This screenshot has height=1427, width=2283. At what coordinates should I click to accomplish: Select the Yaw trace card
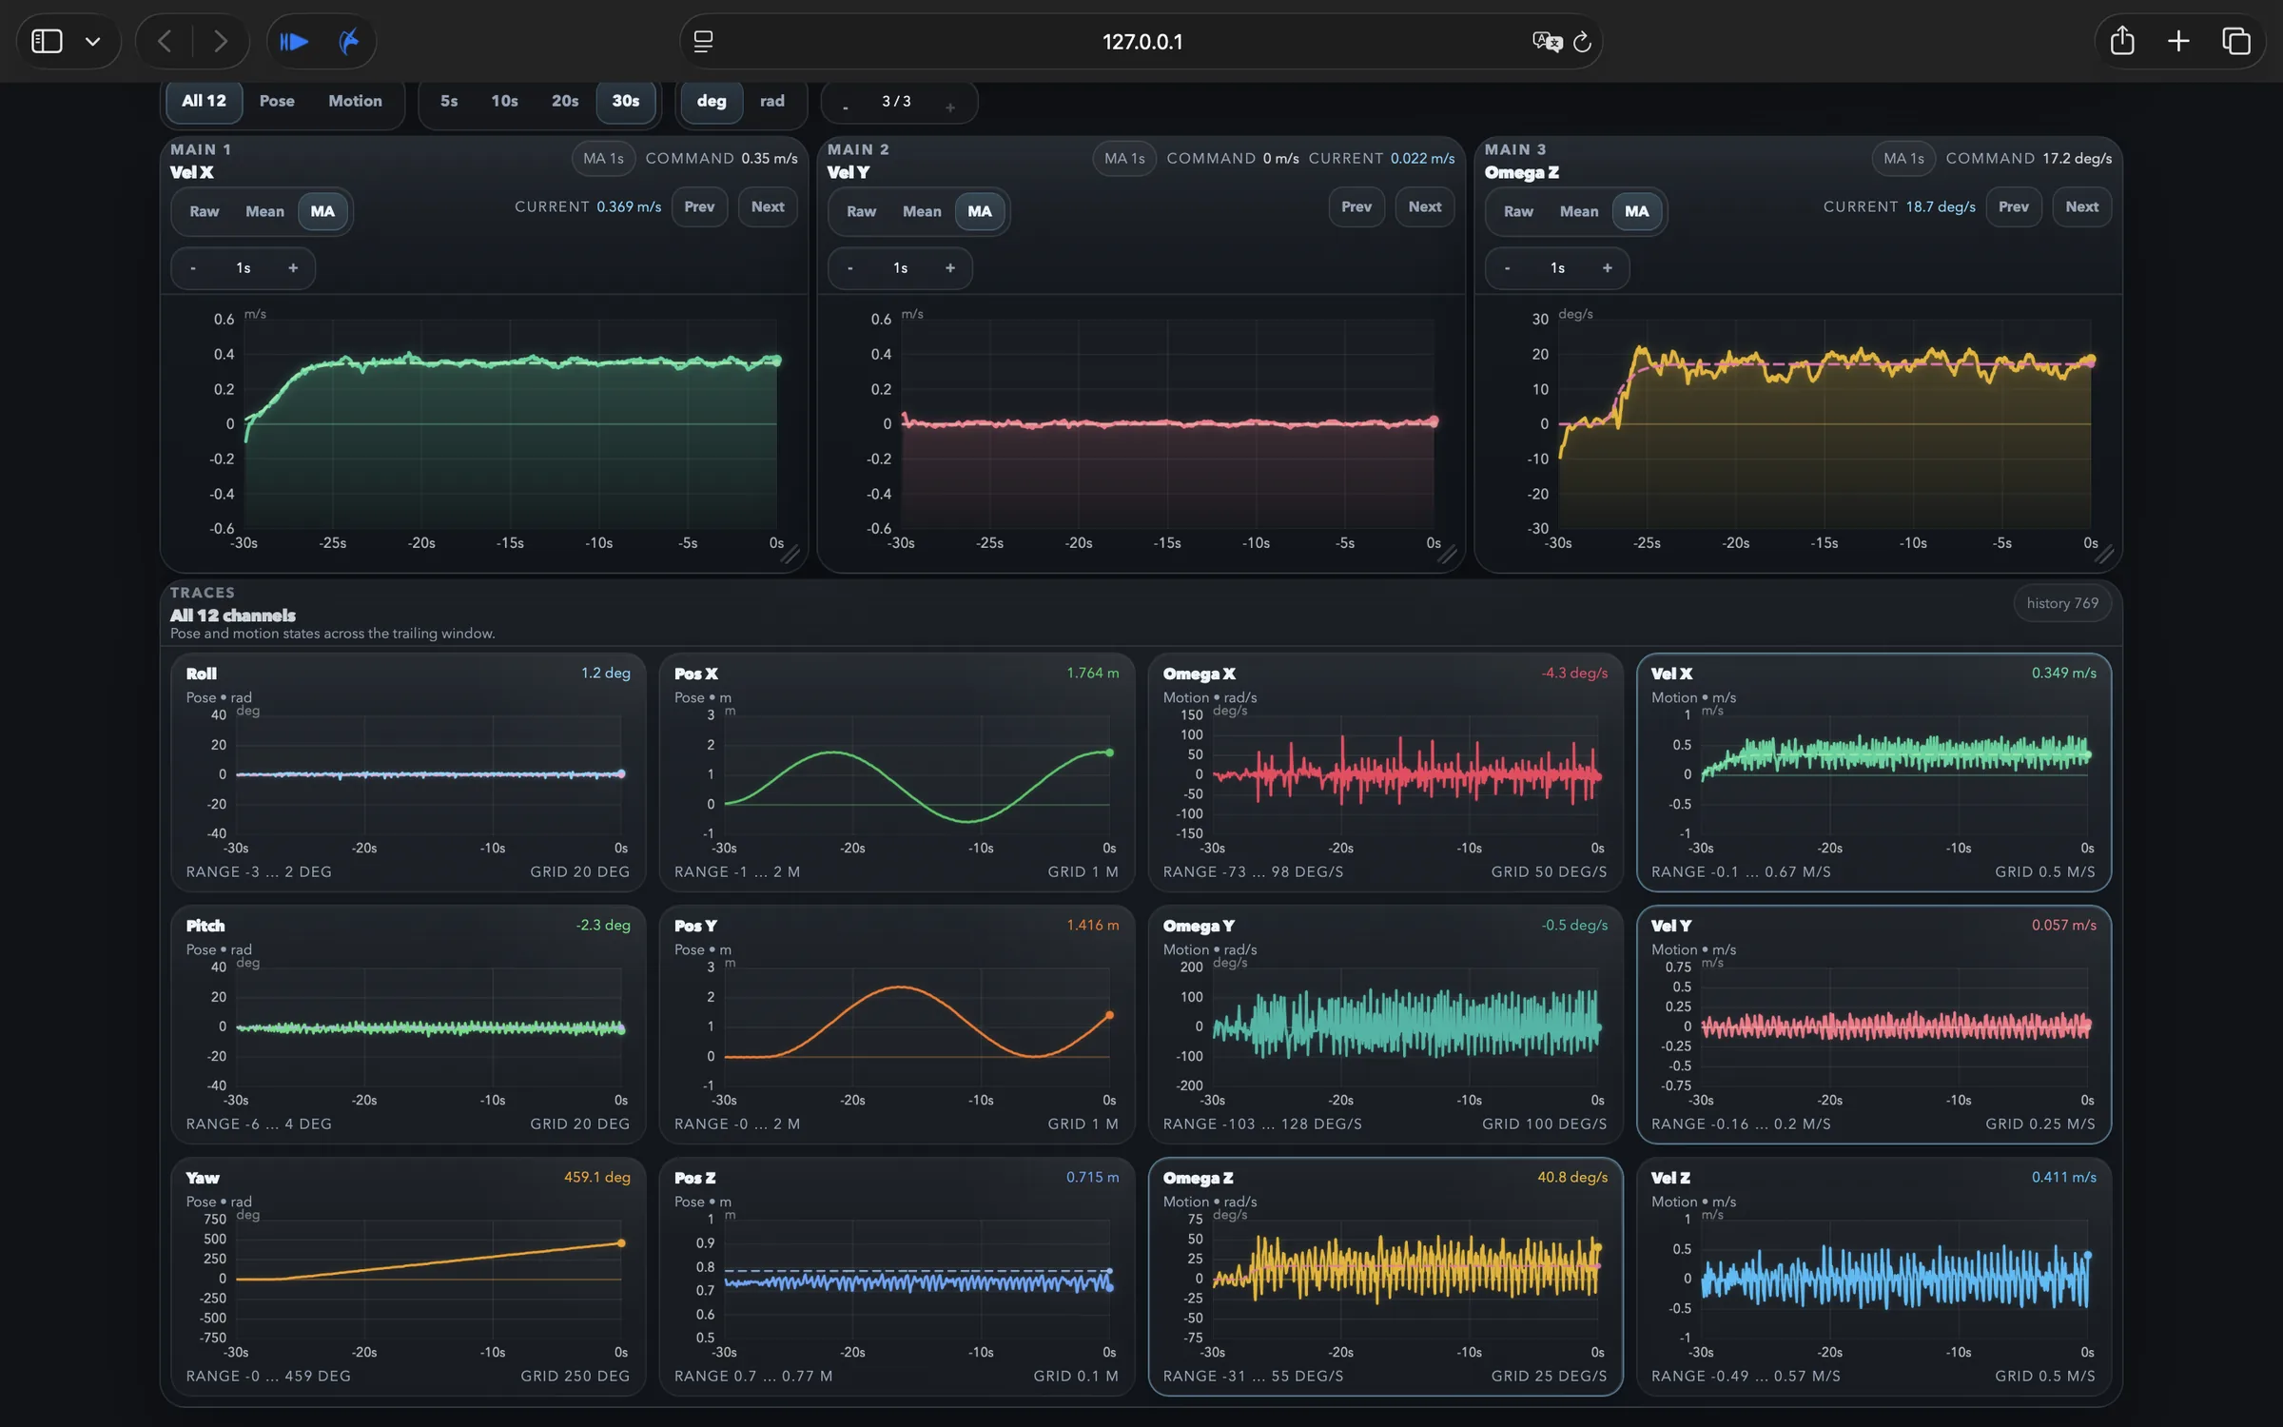click(408, 1276)
